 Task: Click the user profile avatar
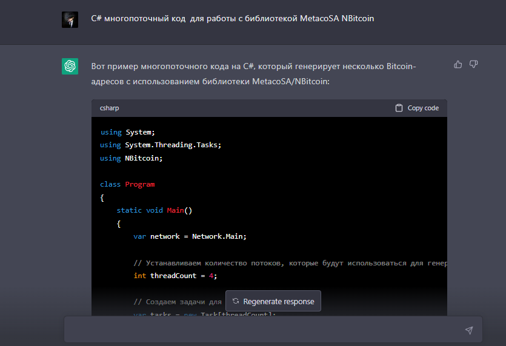tap(70, 19)
